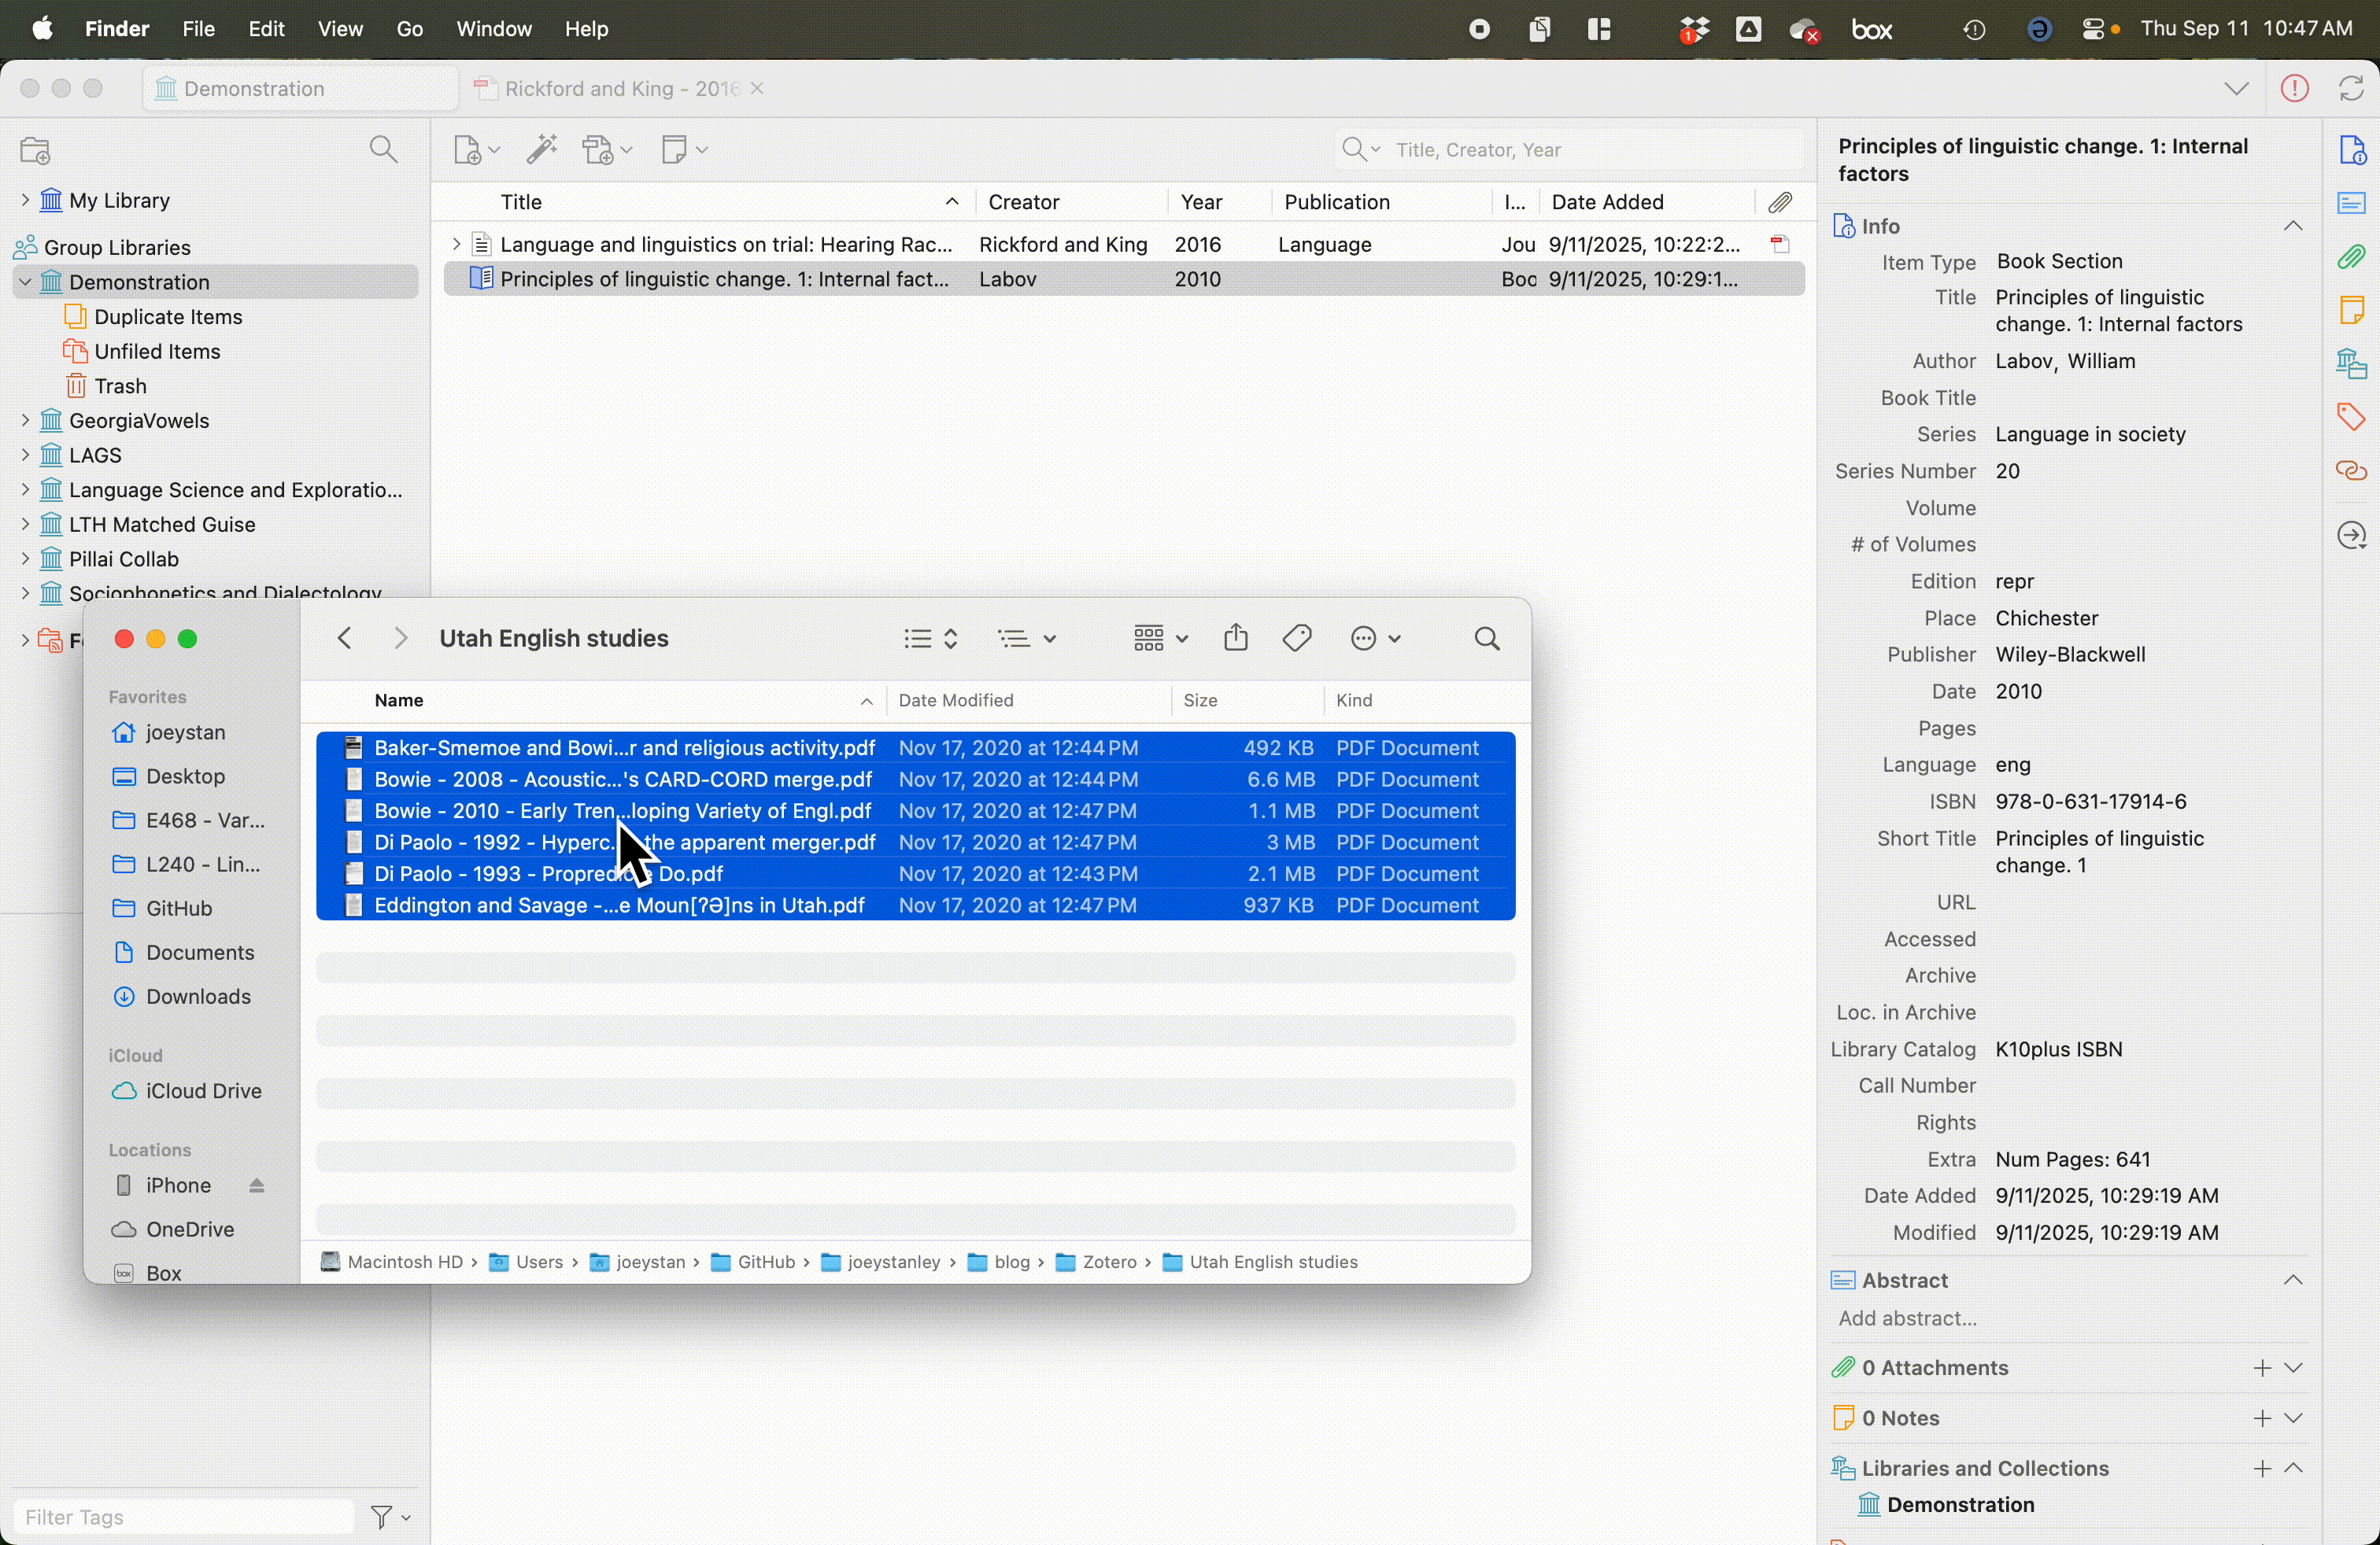Click the Finder tag icon in toolbar

click(x=1297, y=637)
